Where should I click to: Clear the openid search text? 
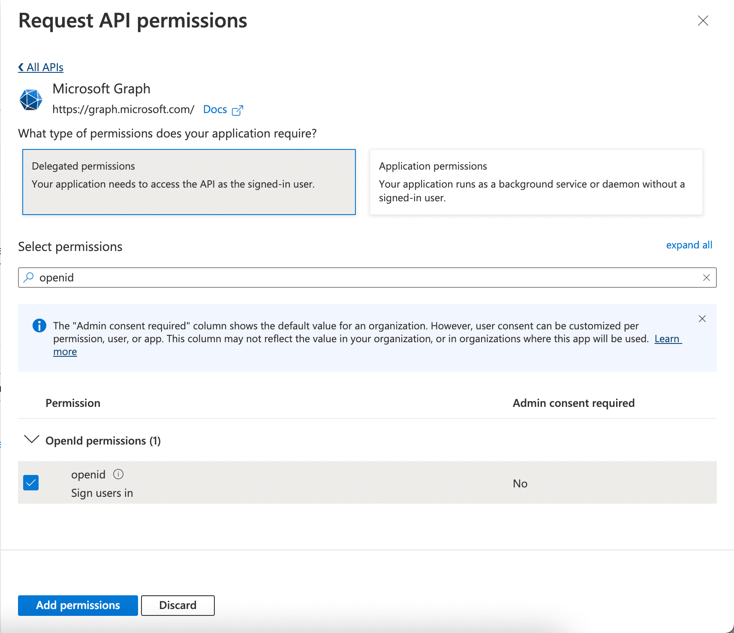click(706, 278)
